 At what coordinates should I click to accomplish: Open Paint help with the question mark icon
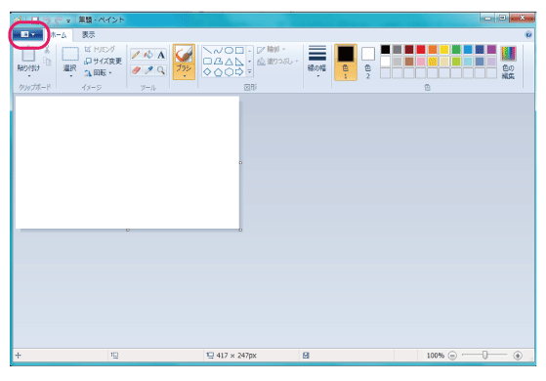(x=528, y=34)
